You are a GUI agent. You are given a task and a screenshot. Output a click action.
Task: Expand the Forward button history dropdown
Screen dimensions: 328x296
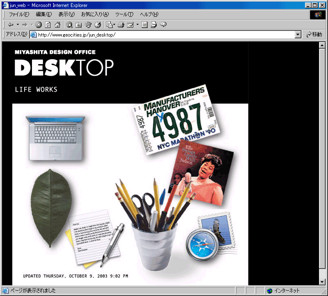tap(32, 25)
